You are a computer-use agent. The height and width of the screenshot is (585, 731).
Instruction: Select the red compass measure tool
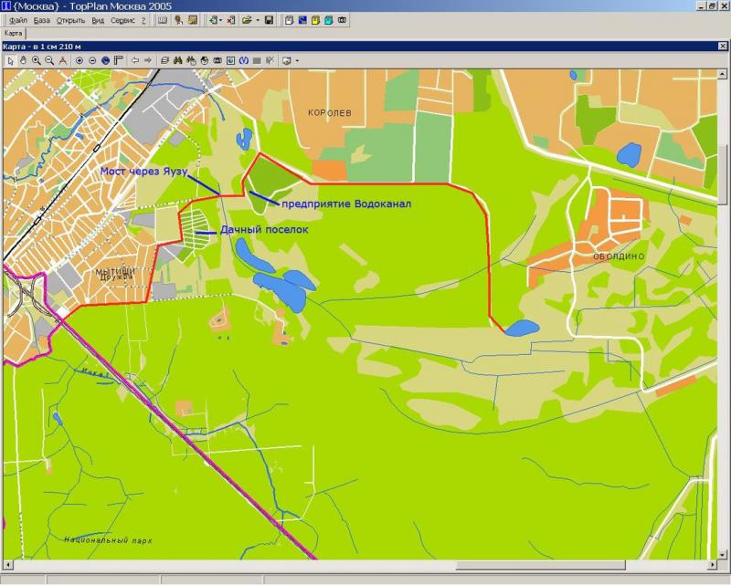62,60
